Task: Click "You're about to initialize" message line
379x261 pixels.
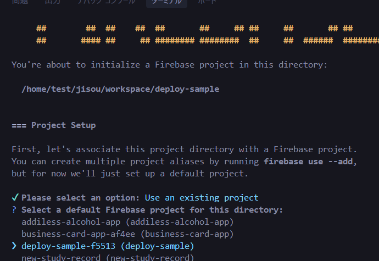Action: click(x=169, y=65)
